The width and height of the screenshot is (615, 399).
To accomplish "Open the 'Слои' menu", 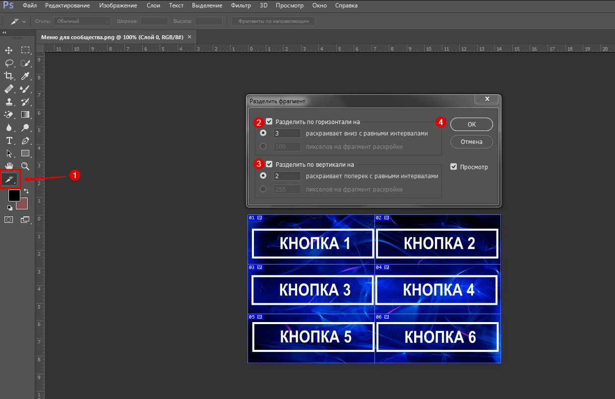I will (153, 6).
